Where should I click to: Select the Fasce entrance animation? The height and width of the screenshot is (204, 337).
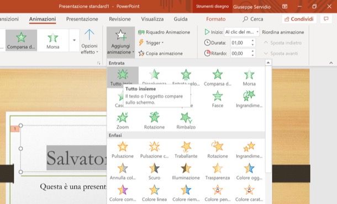pos(218,99)
